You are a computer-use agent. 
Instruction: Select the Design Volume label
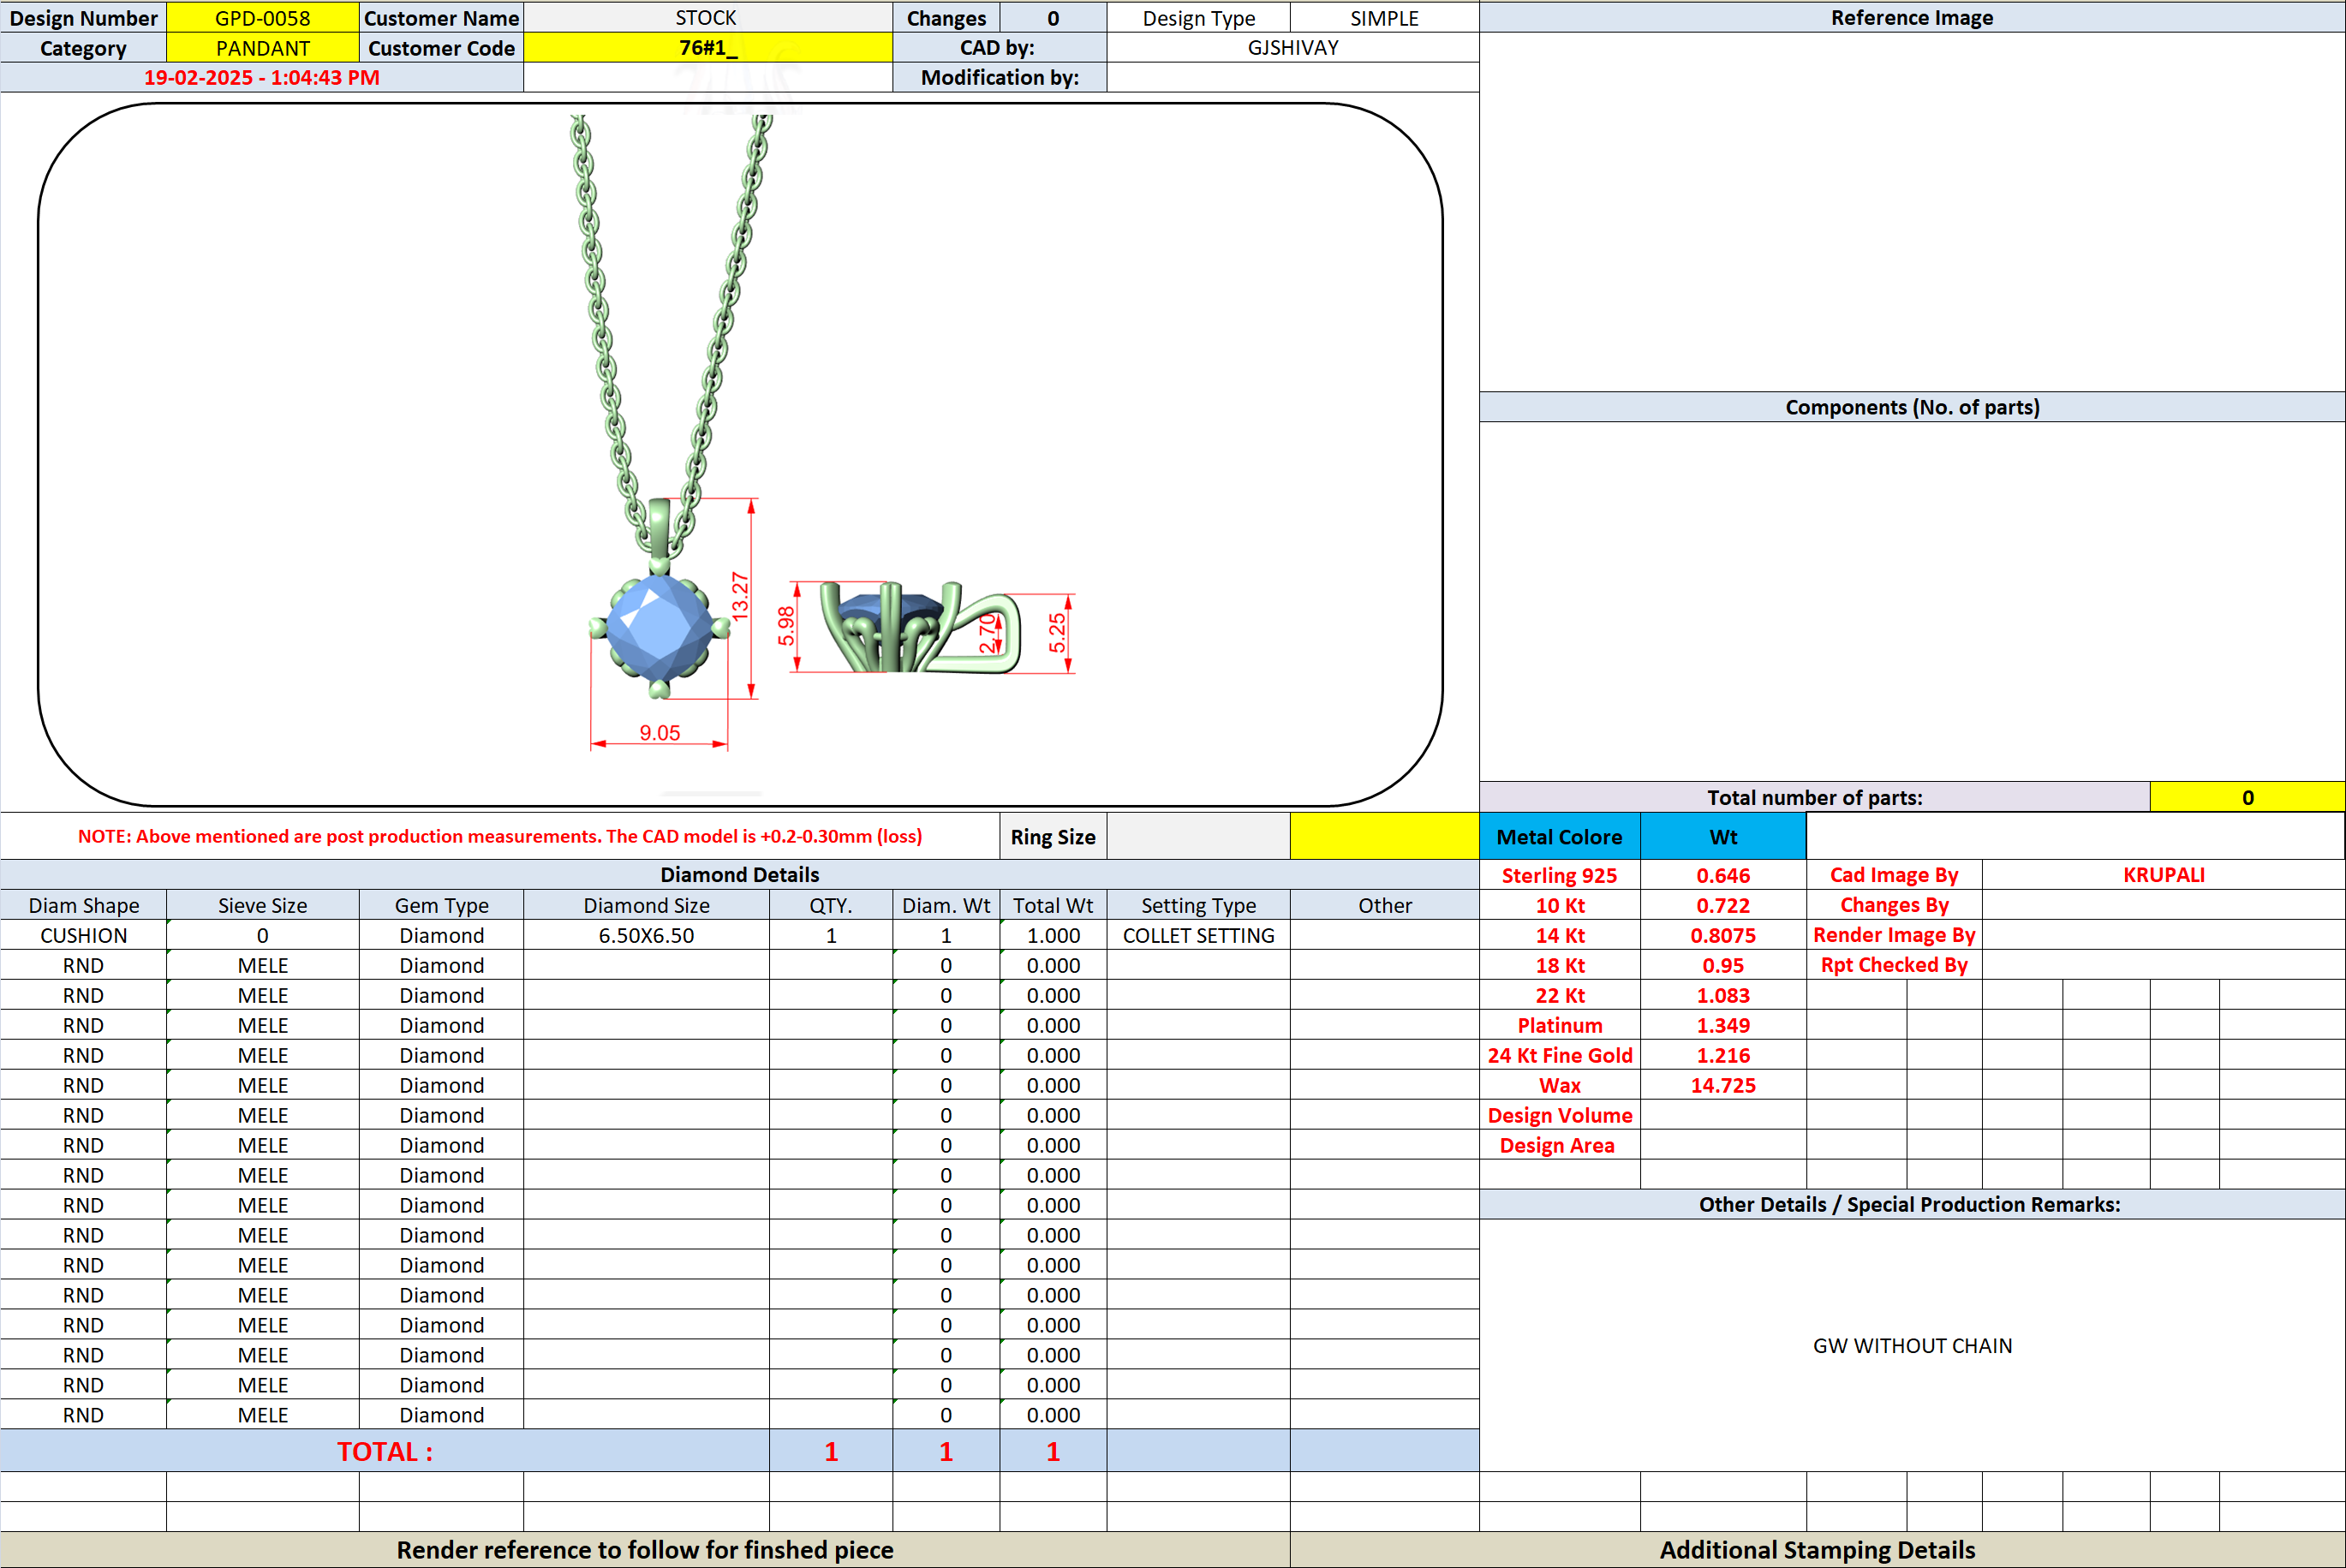(x=1559, y=1115)
